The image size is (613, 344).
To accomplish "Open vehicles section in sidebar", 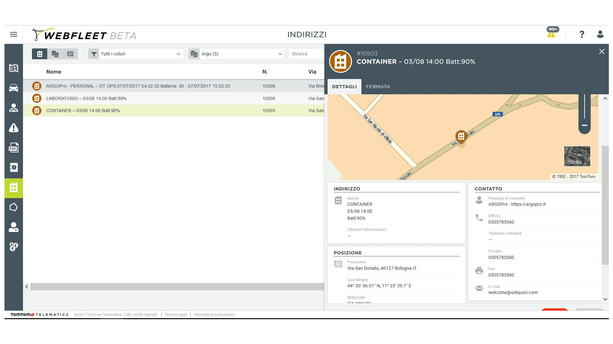I will point(13,88).
